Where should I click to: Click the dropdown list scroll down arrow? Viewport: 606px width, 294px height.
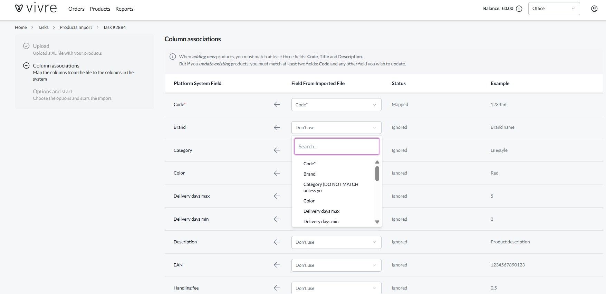click(x=377, y=222)
